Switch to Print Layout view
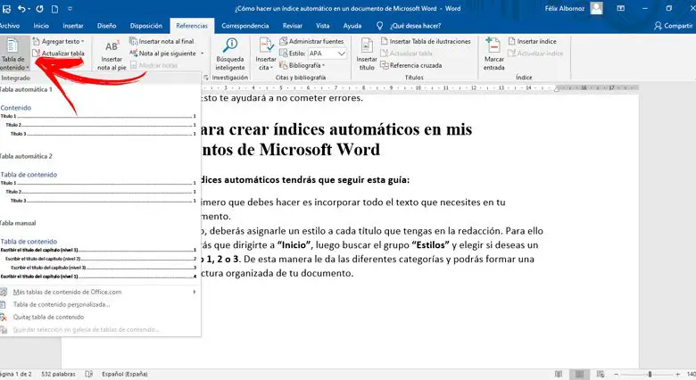Viewport: 696px width, 380px height. click(579, 375)
